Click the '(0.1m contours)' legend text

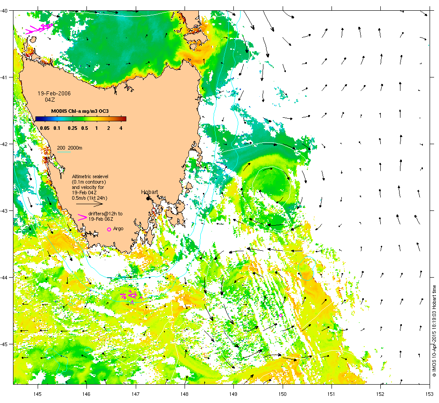coord(89,182)
